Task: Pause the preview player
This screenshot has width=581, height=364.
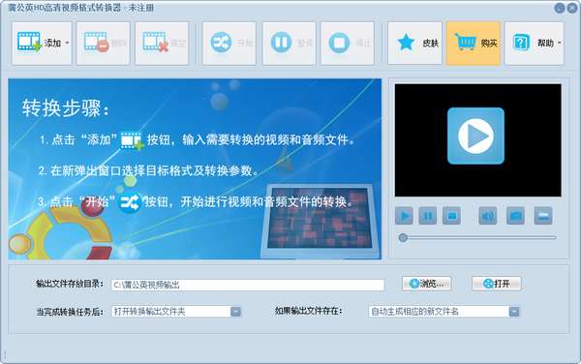Action: pos(428,216)
